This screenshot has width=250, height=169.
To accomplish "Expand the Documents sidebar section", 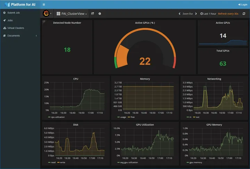I will coord(14,36).
